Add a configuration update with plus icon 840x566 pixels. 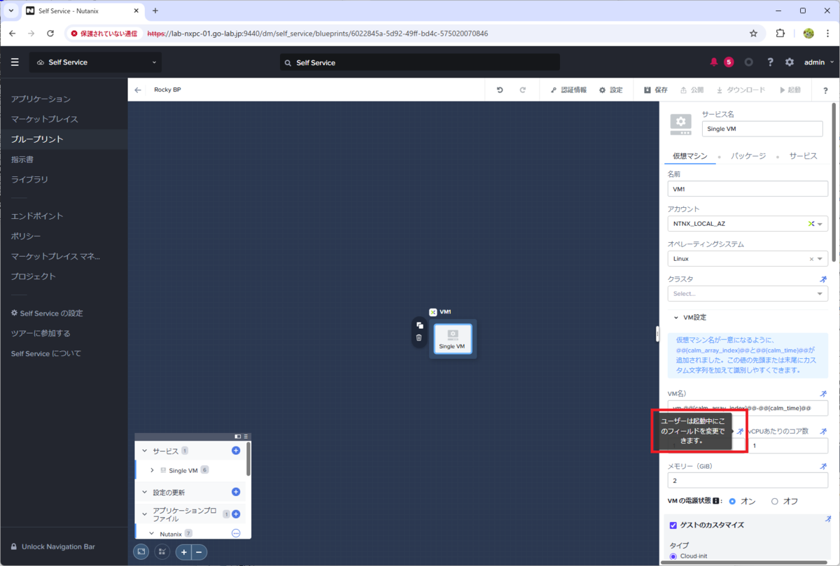point(236,492)
